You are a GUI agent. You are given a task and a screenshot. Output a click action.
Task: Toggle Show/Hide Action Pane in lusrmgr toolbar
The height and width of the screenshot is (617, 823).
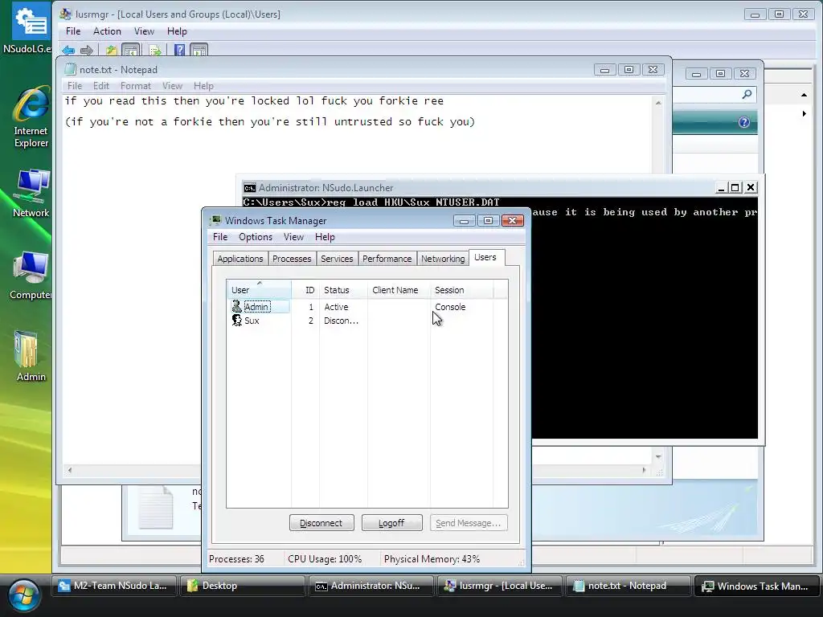tap(199, 51)
